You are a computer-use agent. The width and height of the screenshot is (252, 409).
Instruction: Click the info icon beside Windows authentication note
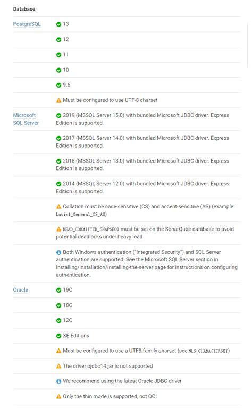59,252
